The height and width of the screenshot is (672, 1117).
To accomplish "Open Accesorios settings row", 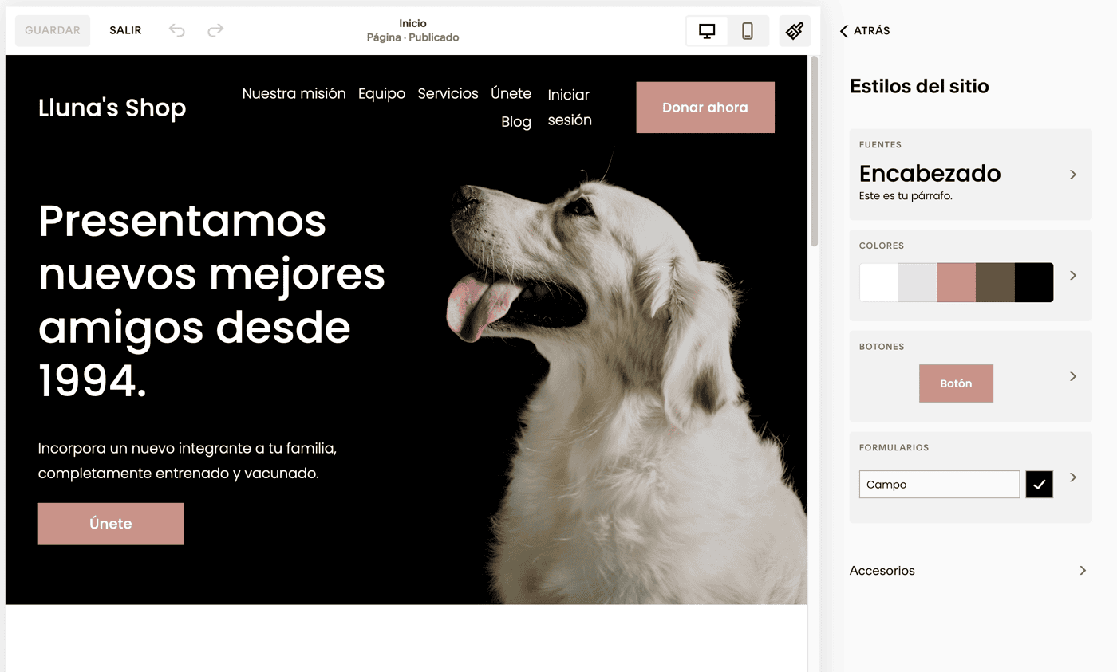I will pyautogui.click(x=969, y=571).
